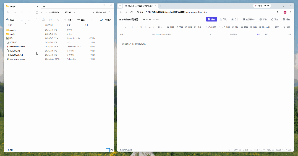Insert an image via picture icon
The width and height of the screenshot is (298, 156).
[235, 27]
